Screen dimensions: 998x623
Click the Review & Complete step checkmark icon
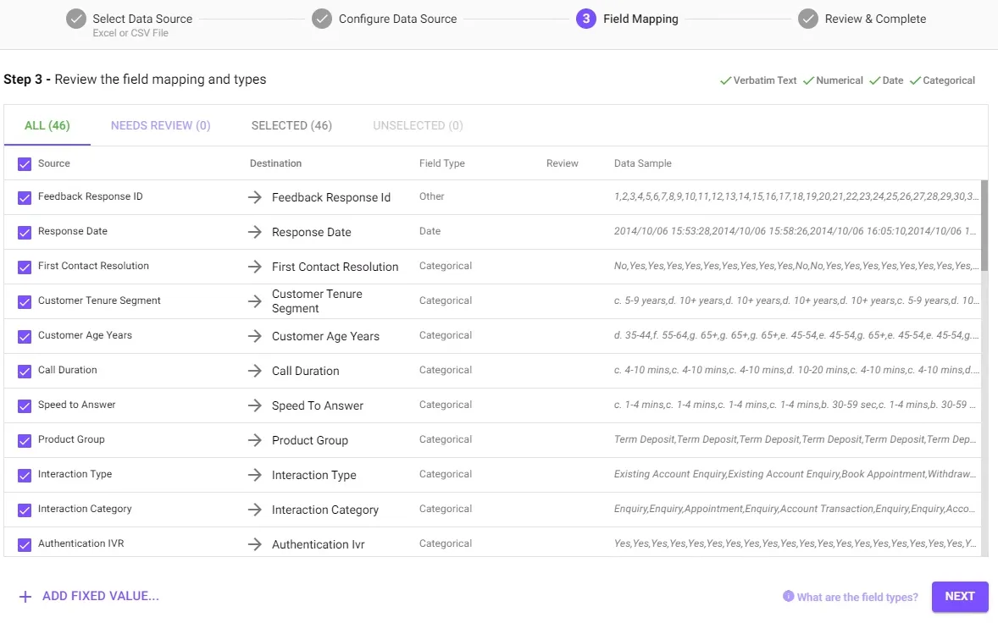808,19
